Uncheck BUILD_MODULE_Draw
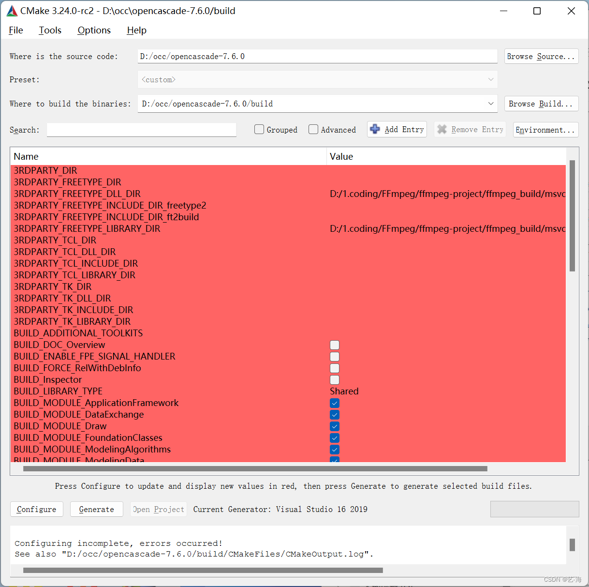The width and height of the screenshot is (589, 587). point(334,426)
